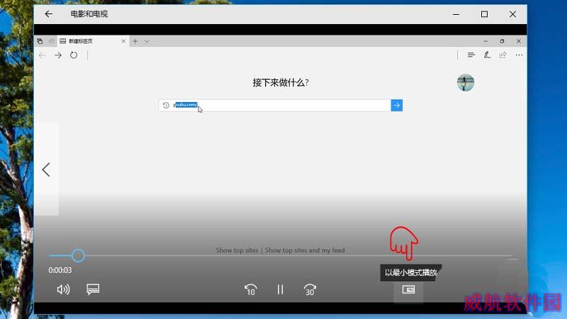Click Show top sites and my feed
Viewport: 567px width, 319px height.
click(x=305, y=250)
